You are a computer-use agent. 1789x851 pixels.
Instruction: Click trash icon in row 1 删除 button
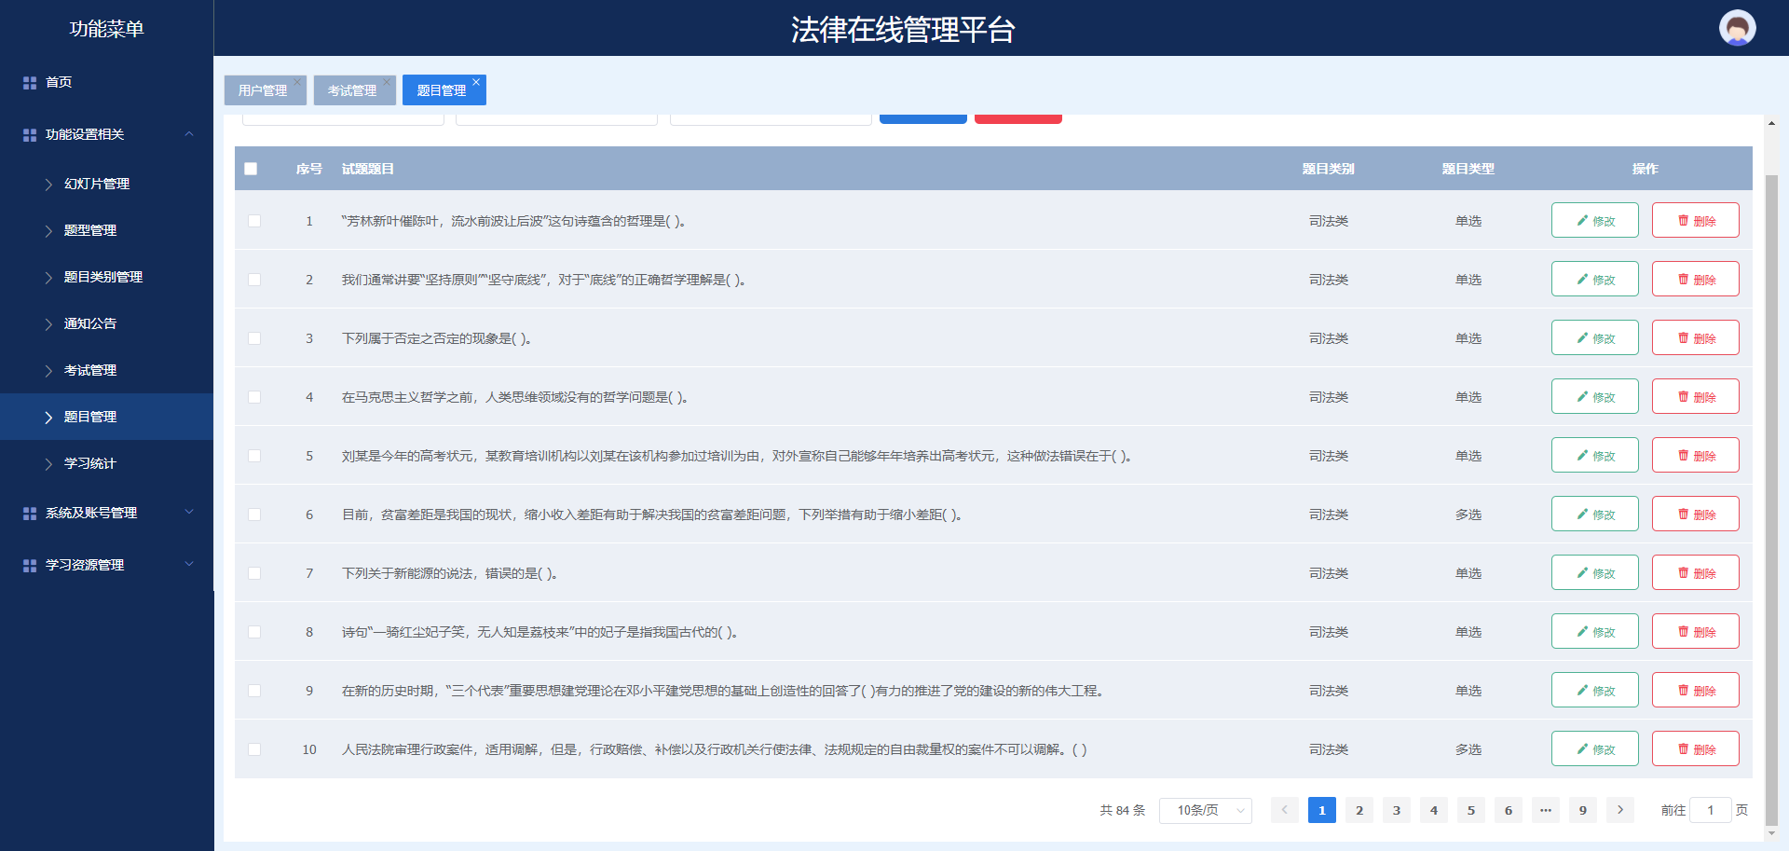pos(1683,221)
